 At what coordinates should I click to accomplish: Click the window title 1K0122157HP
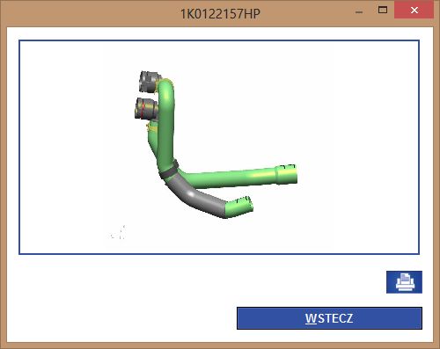(220, 13)
